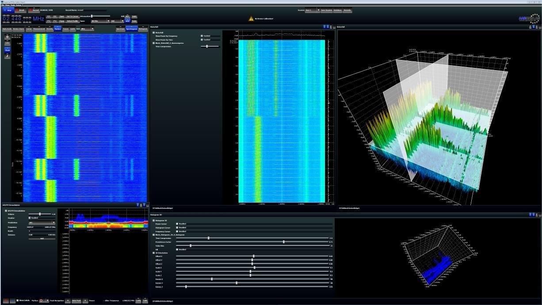Enable the Frequency Cursor checkbox
This screenshot has height=305, width=542.
177,231
